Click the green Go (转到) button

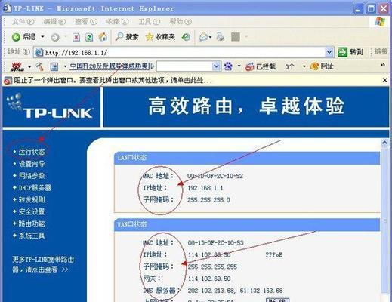point(350,52)
